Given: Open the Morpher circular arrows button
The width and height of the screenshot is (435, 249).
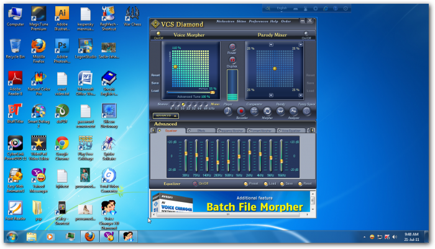Looking at the screenshot, I should (x=267, y=111).
